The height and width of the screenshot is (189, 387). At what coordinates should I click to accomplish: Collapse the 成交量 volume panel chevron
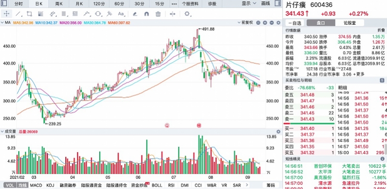[2, 132]
